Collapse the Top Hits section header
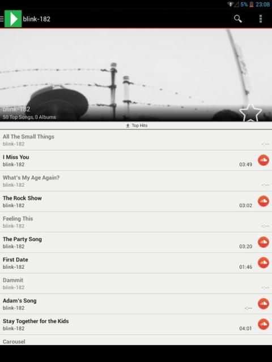Image resolution: width=272 pixels, height=362 pixels. pyautogui.click(x=136, y=126)
